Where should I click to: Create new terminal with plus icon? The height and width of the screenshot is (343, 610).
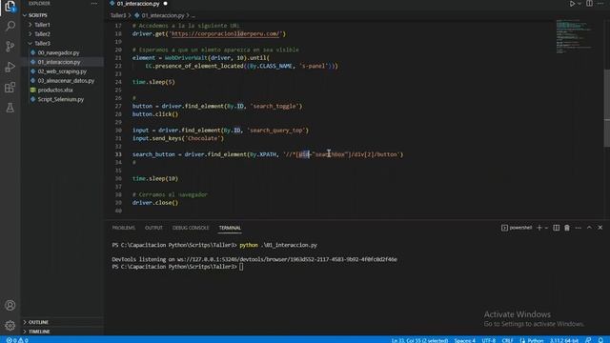tap(539, 228)
